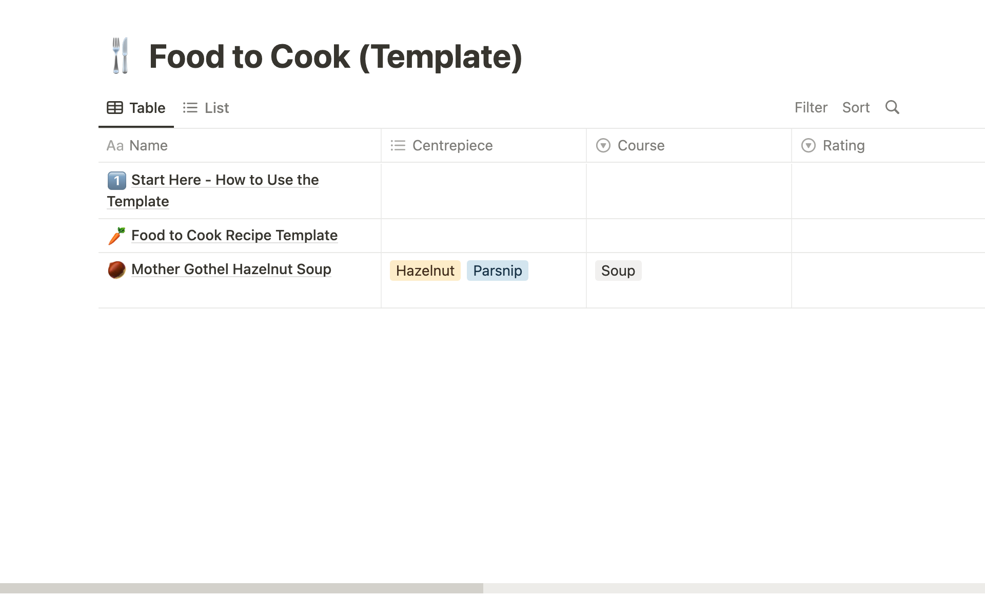Click the hazelnut icon beside Mother Gothel
This screenshot has height=616, width=985.
[116, 269]
